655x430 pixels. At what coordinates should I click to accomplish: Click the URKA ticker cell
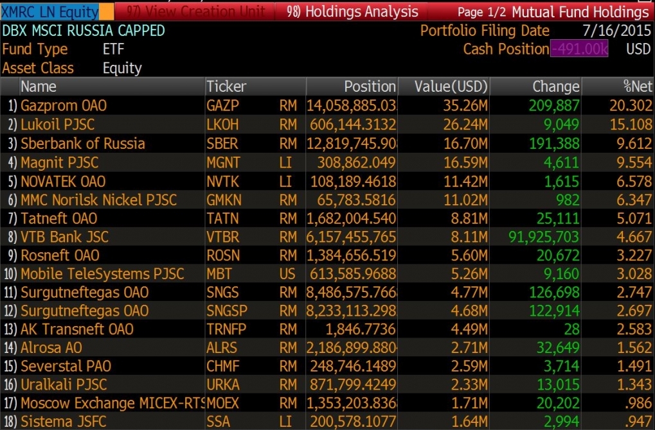click(223, 384)
